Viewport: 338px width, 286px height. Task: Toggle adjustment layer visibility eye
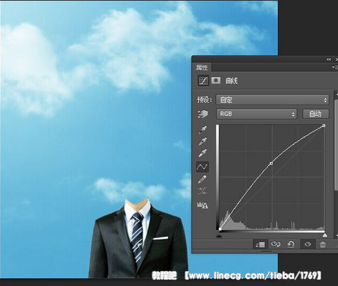(x=307, y=244)
